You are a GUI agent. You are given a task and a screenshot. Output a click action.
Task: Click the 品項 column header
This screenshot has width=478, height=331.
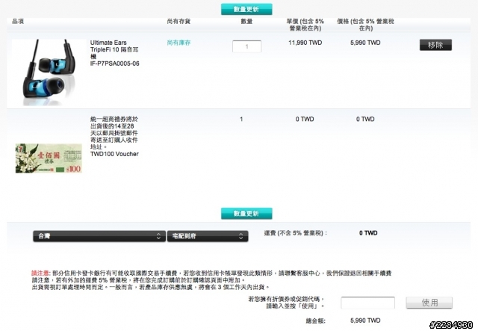[x=18, y=21]
